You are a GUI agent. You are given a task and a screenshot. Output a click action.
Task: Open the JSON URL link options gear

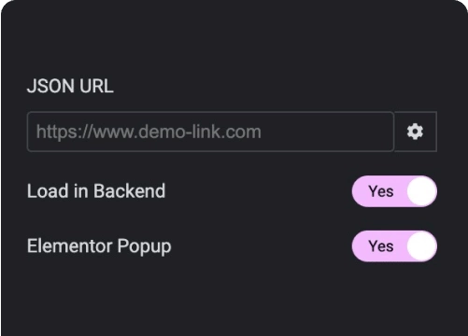pyautogui.click(x=416, y=132)
